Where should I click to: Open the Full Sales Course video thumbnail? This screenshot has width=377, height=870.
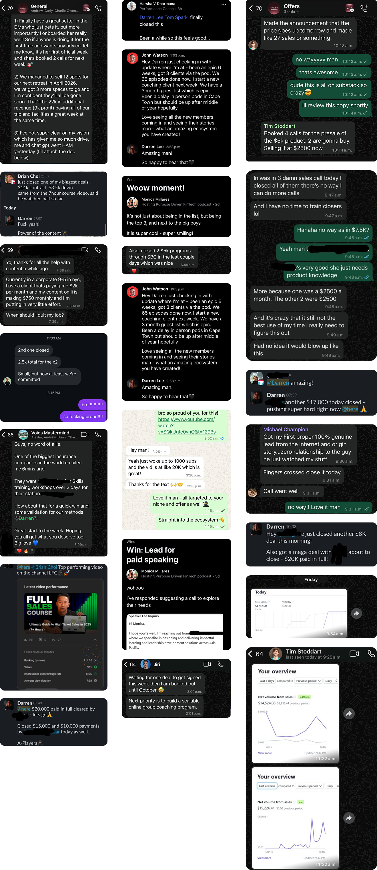(61, 612)
